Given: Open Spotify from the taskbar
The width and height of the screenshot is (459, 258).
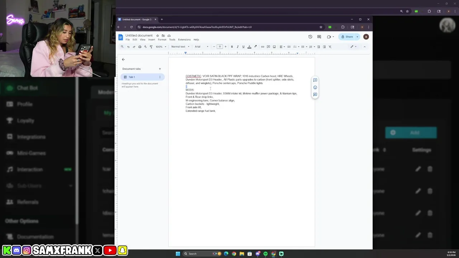Looking at the screenshot, I should [265, 254].
